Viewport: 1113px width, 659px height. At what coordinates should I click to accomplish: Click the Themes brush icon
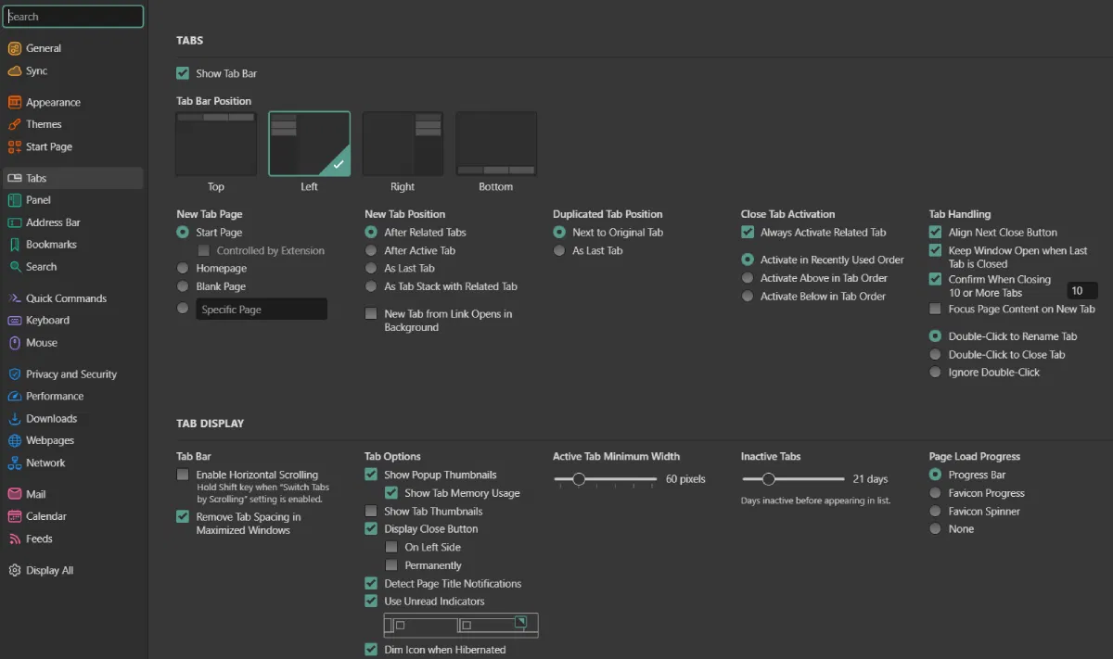15,124
